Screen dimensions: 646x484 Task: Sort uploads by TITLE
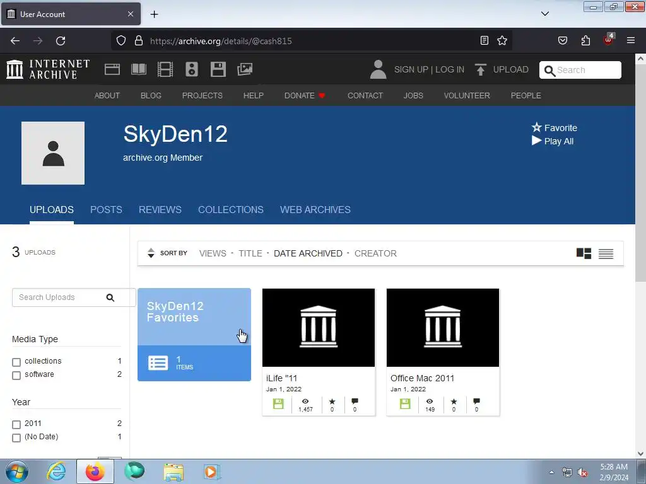(x=250, y=253)
